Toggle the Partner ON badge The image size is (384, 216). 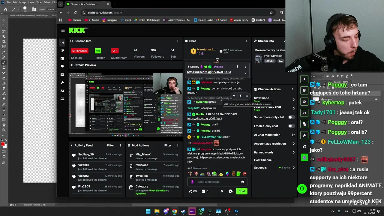point(98,51)
